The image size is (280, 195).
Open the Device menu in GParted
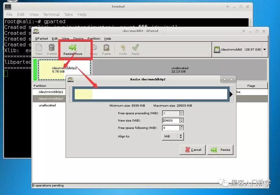pyautogui.click(x=78, y=38)
